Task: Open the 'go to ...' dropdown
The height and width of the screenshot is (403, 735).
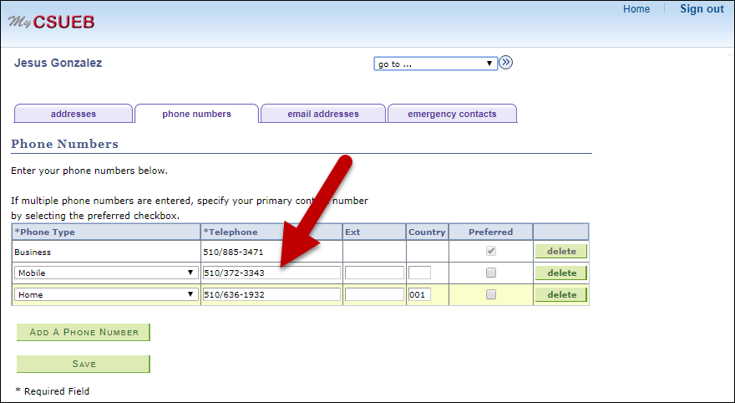Action: [435, 64]
